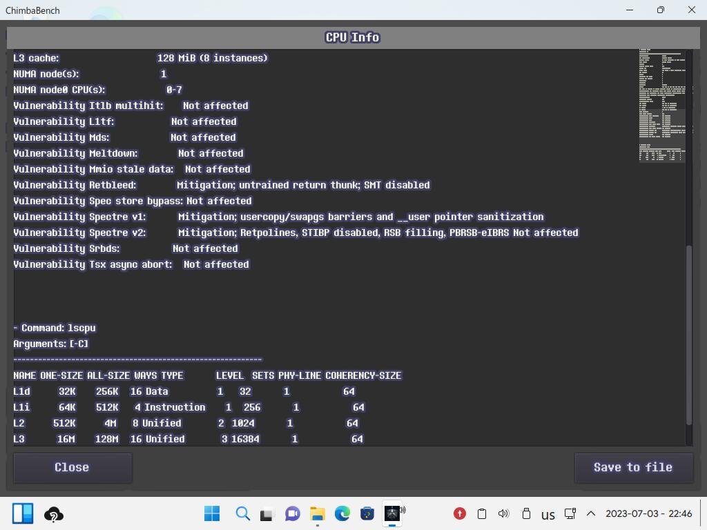Launch Microsoft Edge
This screenshot has height=530, width=707.
click(x=342, y=513)
